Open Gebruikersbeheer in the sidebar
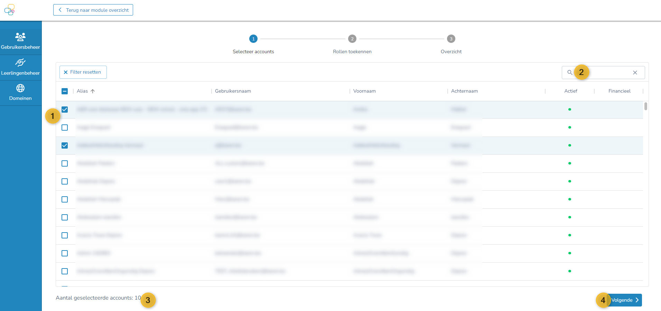 (x=21, y=41)
